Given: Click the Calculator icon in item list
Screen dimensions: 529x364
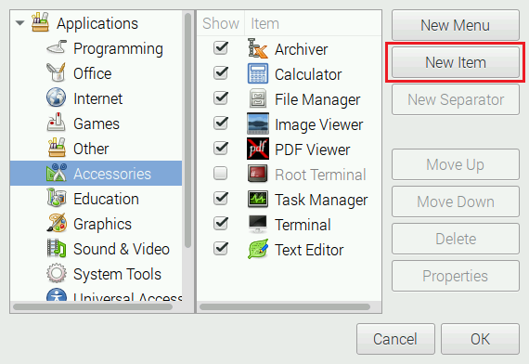Looking at the screenshot, I should [258, 73].
